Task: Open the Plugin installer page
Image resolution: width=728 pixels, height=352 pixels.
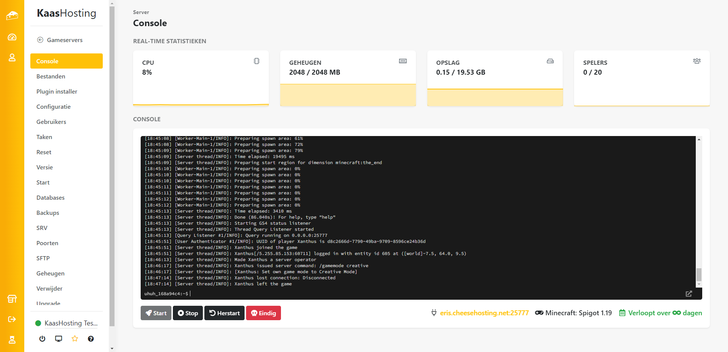Action: coord(57,91)
